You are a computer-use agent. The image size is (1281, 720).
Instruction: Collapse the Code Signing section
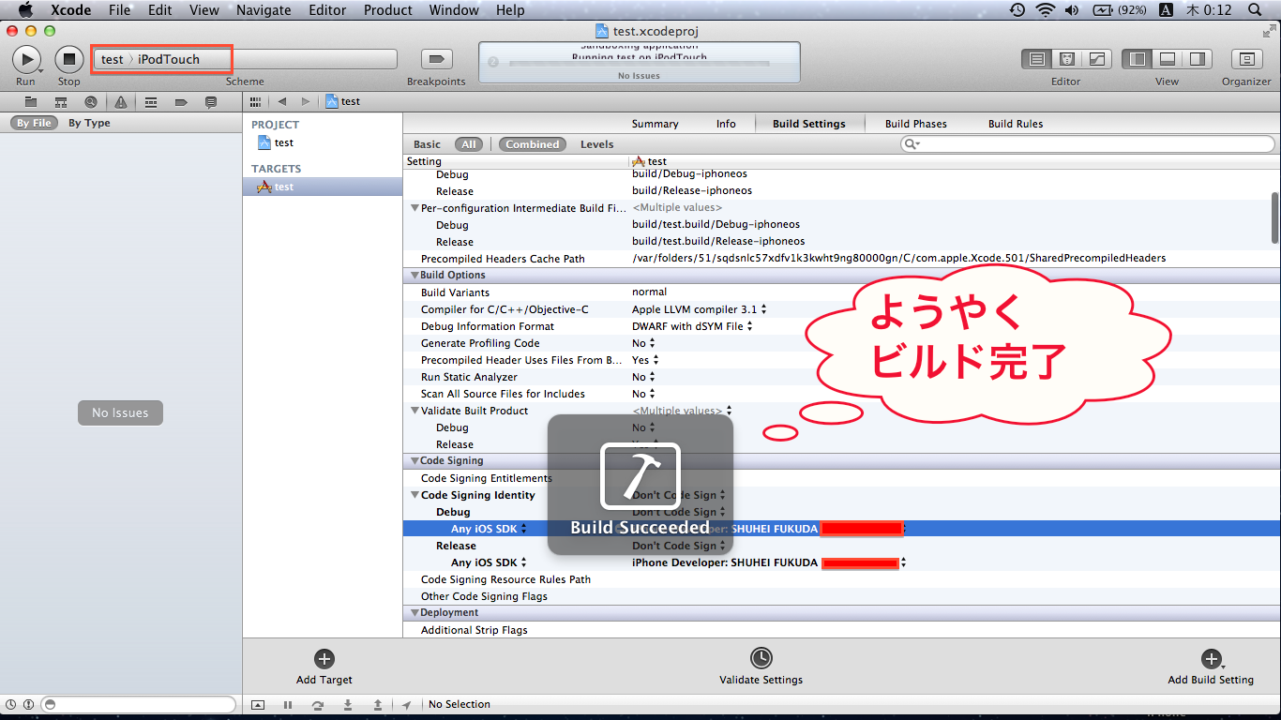click(414, 461)
